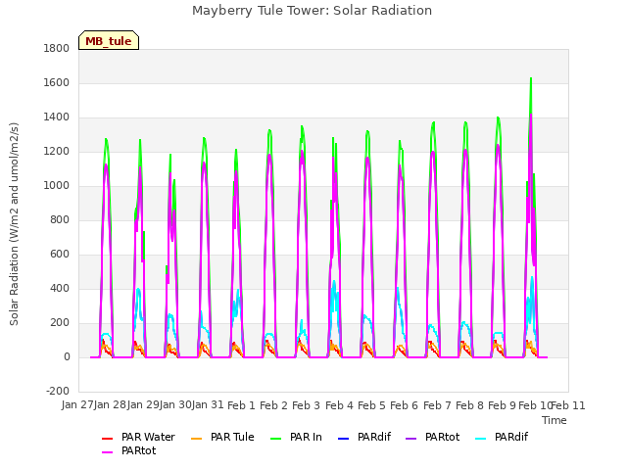
Task: Click the Time x-axis label
Action: (555, 420)
